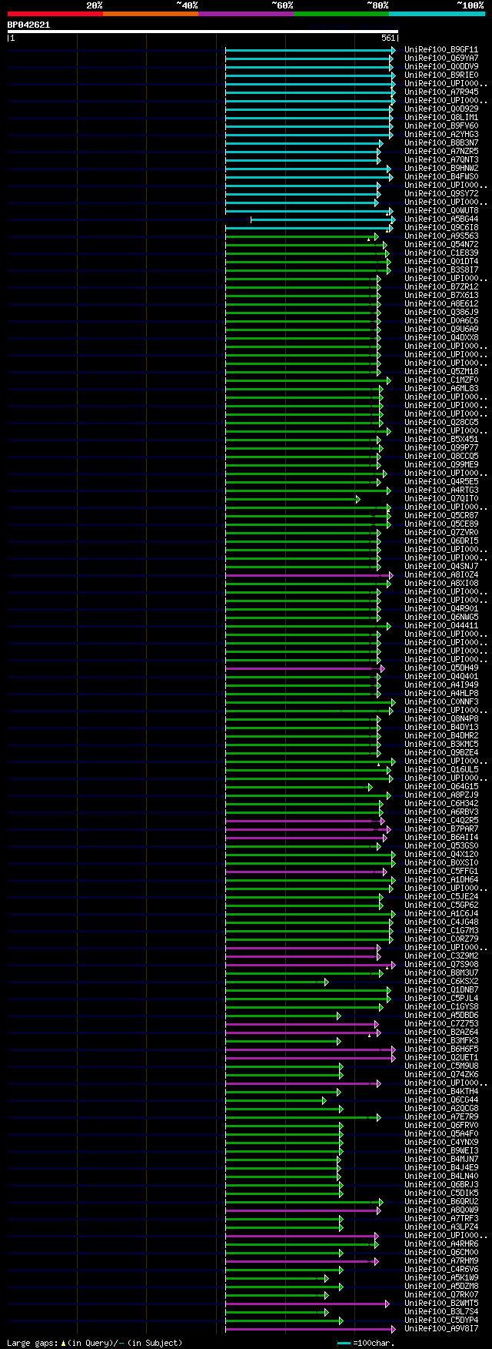The height and width of the screenshot is (1349, 492).
Task: Click label UniRef100_A1DH64
Action: coord(441,879)
